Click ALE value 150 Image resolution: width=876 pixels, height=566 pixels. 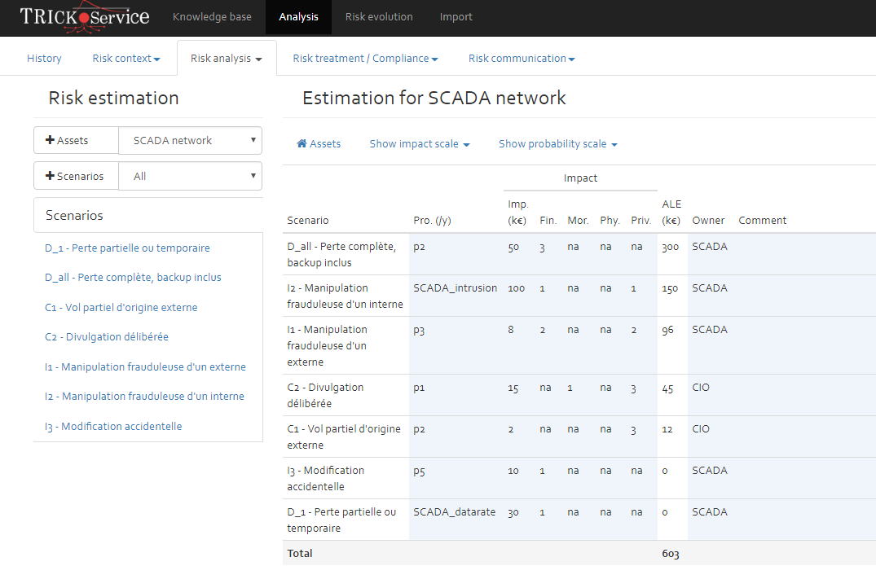[x=670, y=288]
